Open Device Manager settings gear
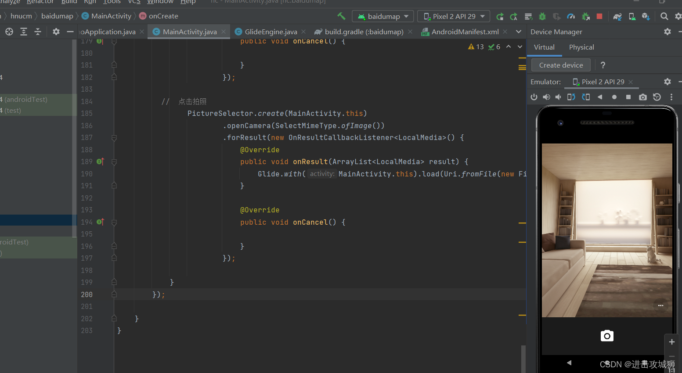This screenshot has height=373, width=682. coord(668,32)
